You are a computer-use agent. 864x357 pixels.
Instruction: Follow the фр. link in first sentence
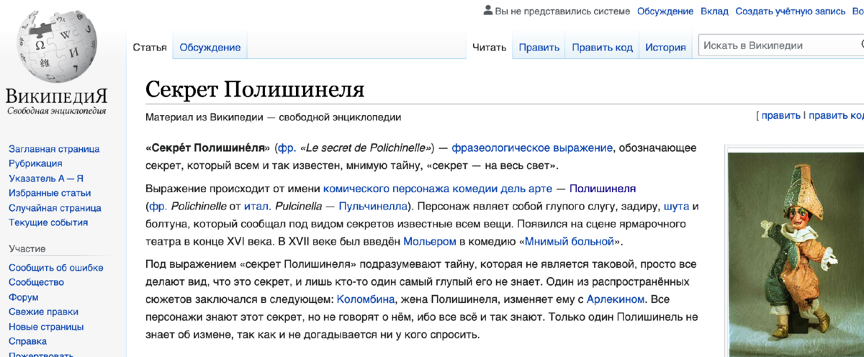(x=287, y=148)
